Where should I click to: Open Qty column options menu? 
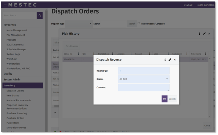pyautogui.click(x=94, y=54)
